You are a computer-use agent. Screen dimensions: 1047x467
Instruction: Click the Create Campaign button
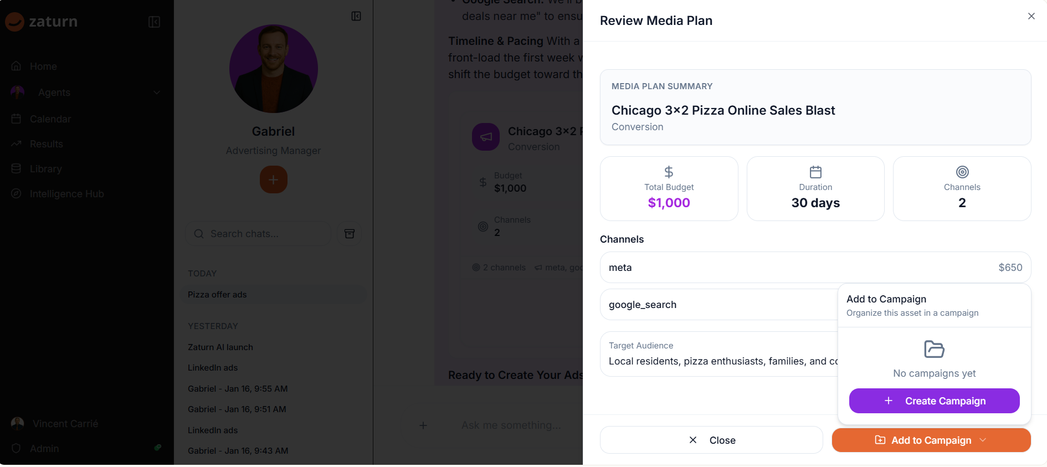pos(934,401)
